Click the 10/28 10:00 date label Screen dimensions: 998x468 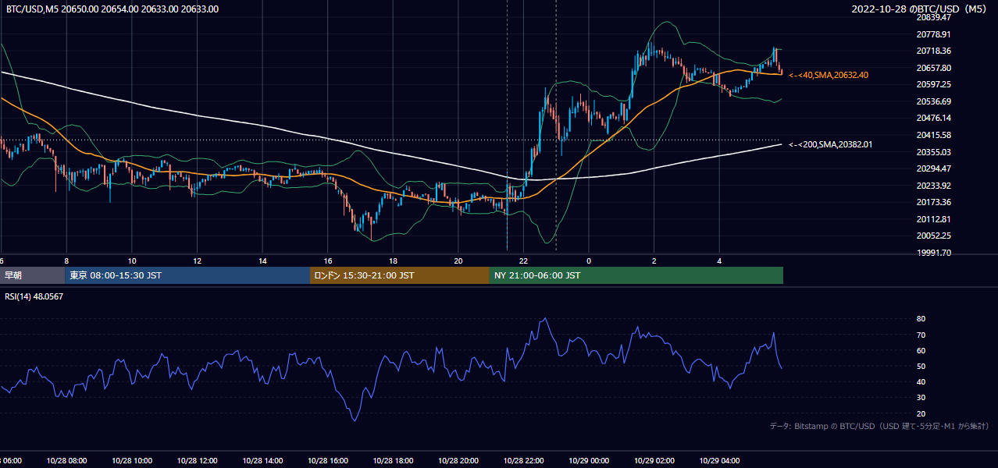click(132, 461)
